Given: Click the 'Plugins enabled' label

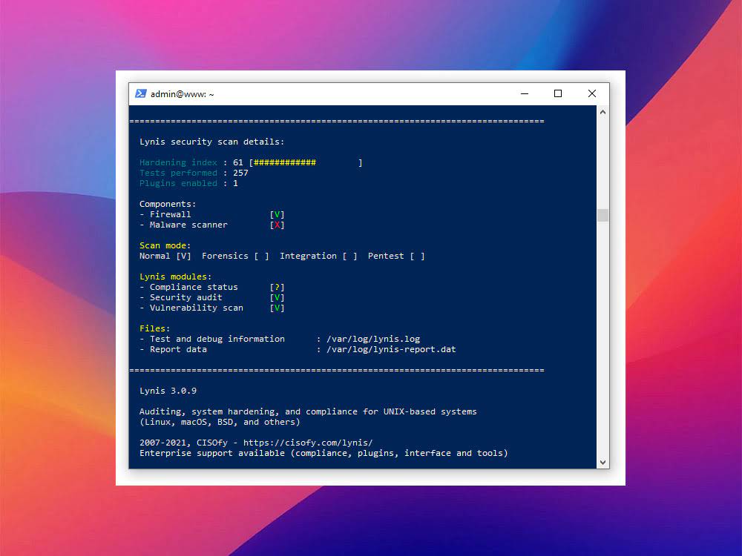Looking at the screenshot, I should click(x=178, y=183).
